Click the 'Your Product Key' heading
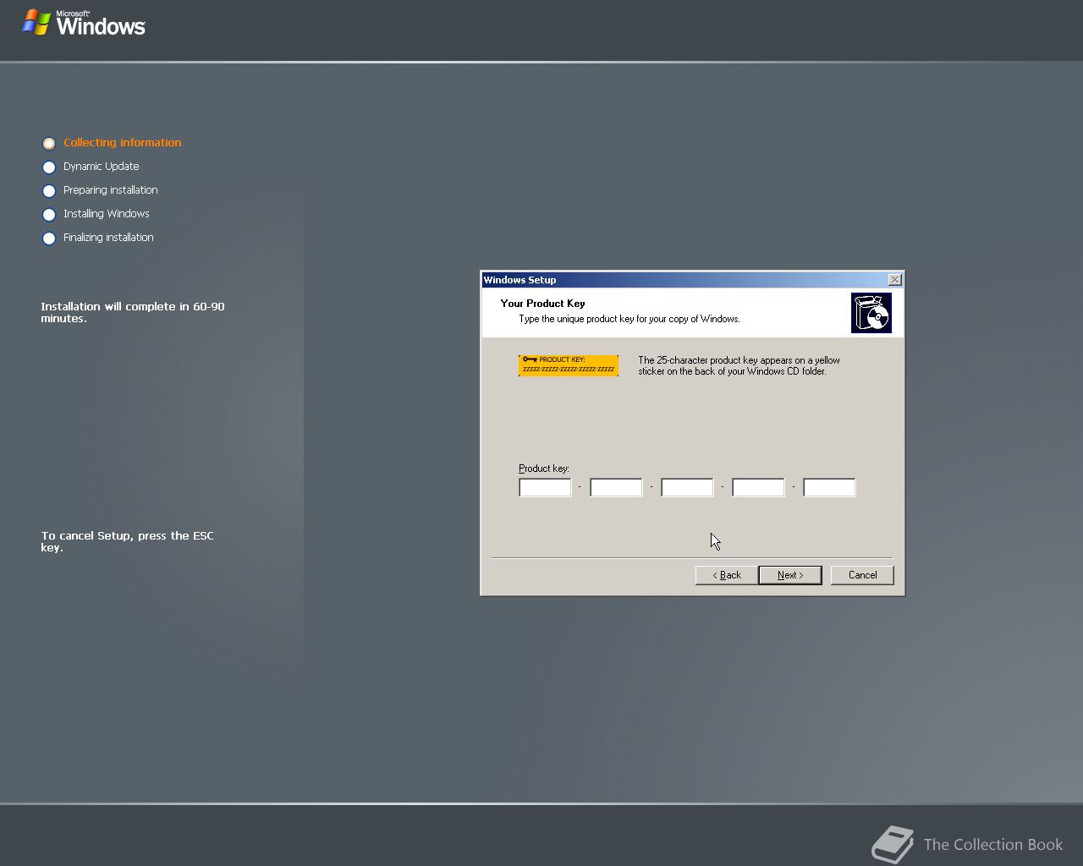The image size is (1083, 866). [x=542, y=303]
